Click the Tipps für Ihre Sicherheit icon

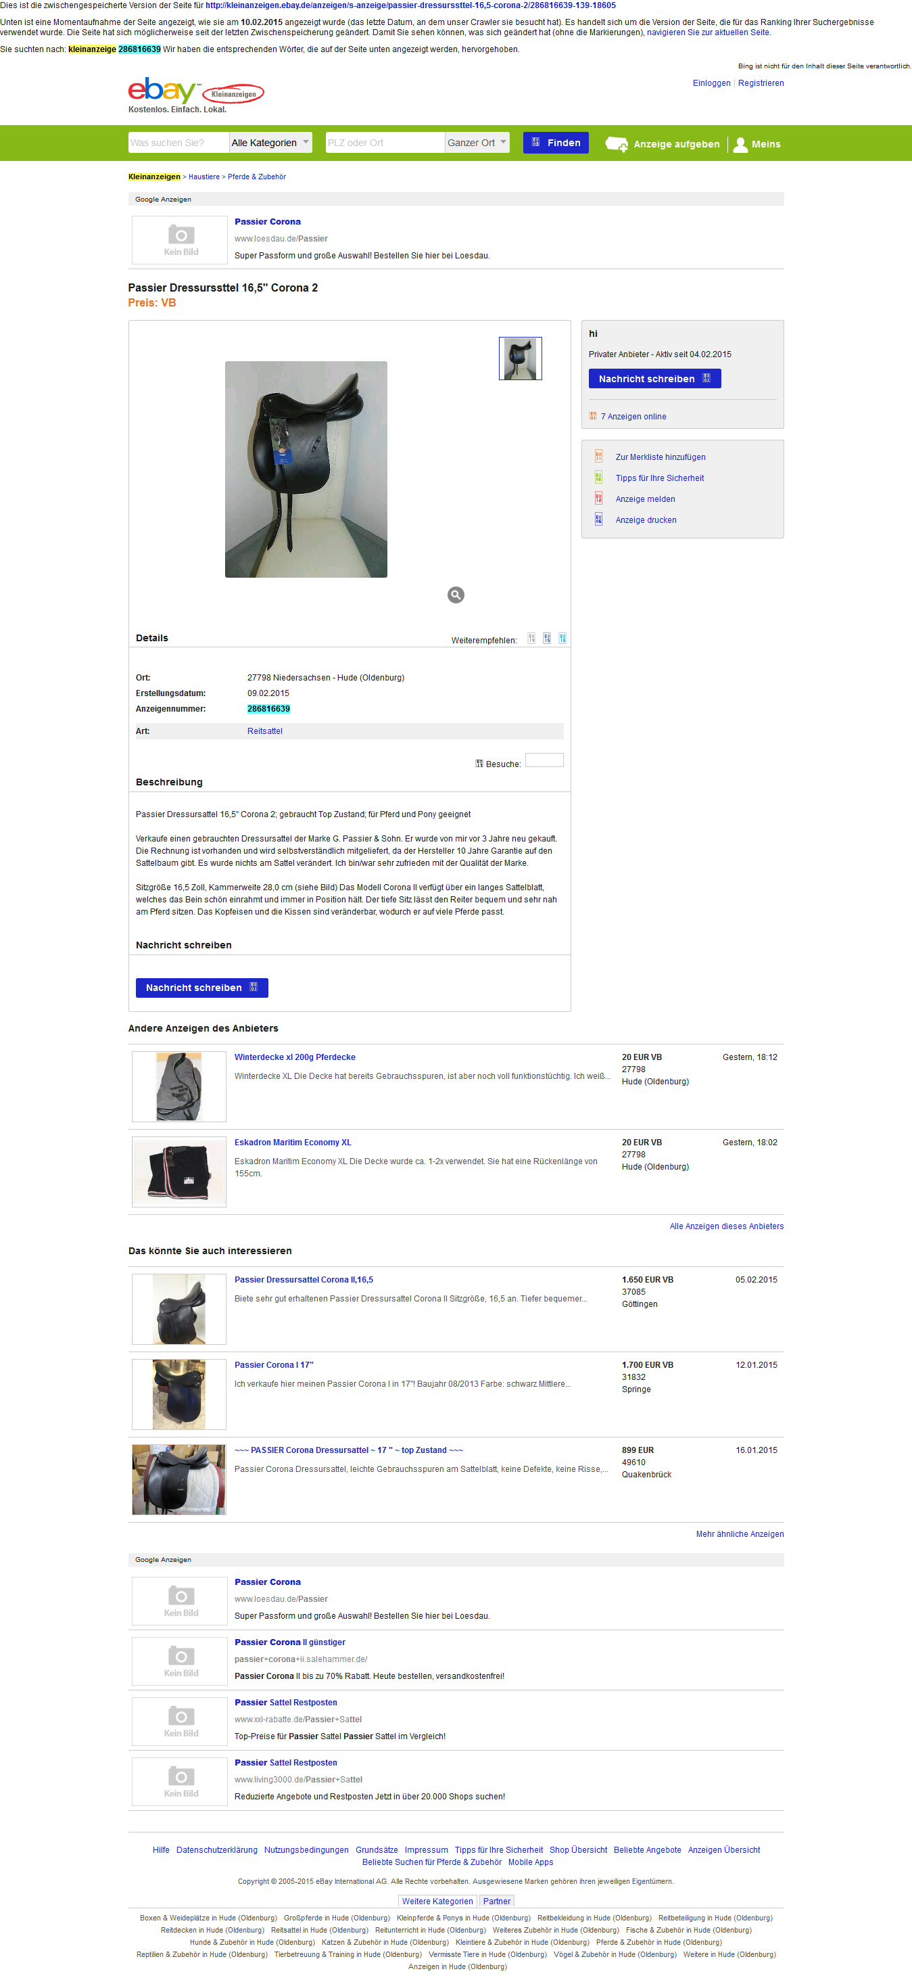coord(598,478)
